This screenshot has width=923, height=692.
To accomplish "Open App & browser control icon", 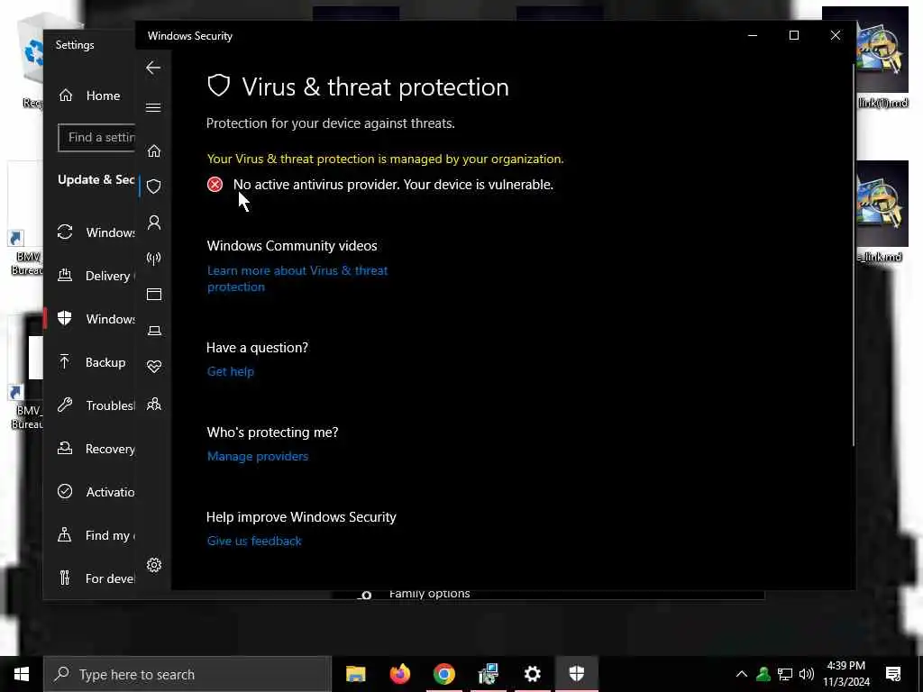I will (x=153, y=295).
